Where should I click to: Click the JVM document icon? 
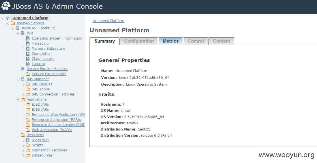tap(23, 33)
